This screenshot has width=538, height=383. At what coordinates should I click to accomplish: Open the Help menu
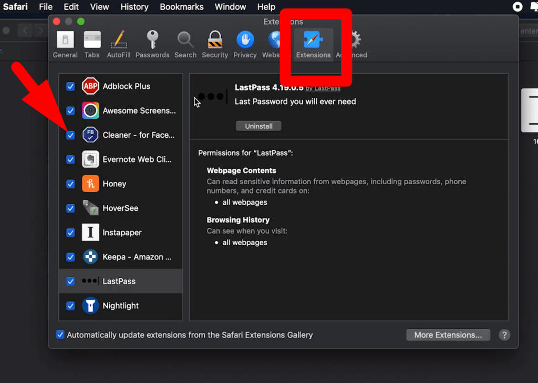pyautogui.click(x=266, y=7)
